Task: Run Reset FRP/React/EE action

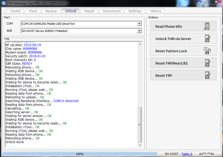Action: pyautogui.click(x=183, y=63)
